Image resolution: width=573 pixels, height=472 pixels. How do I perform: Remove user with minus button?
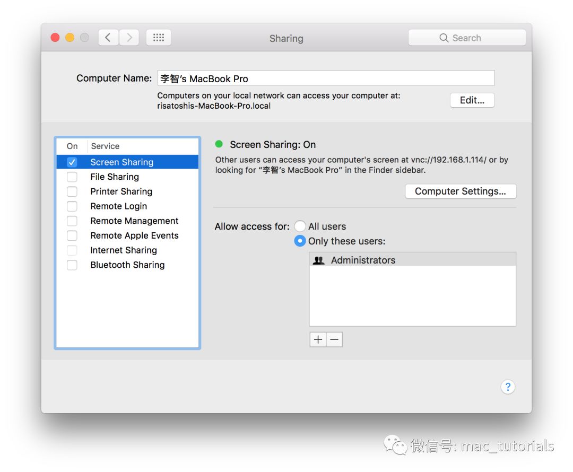334,339
